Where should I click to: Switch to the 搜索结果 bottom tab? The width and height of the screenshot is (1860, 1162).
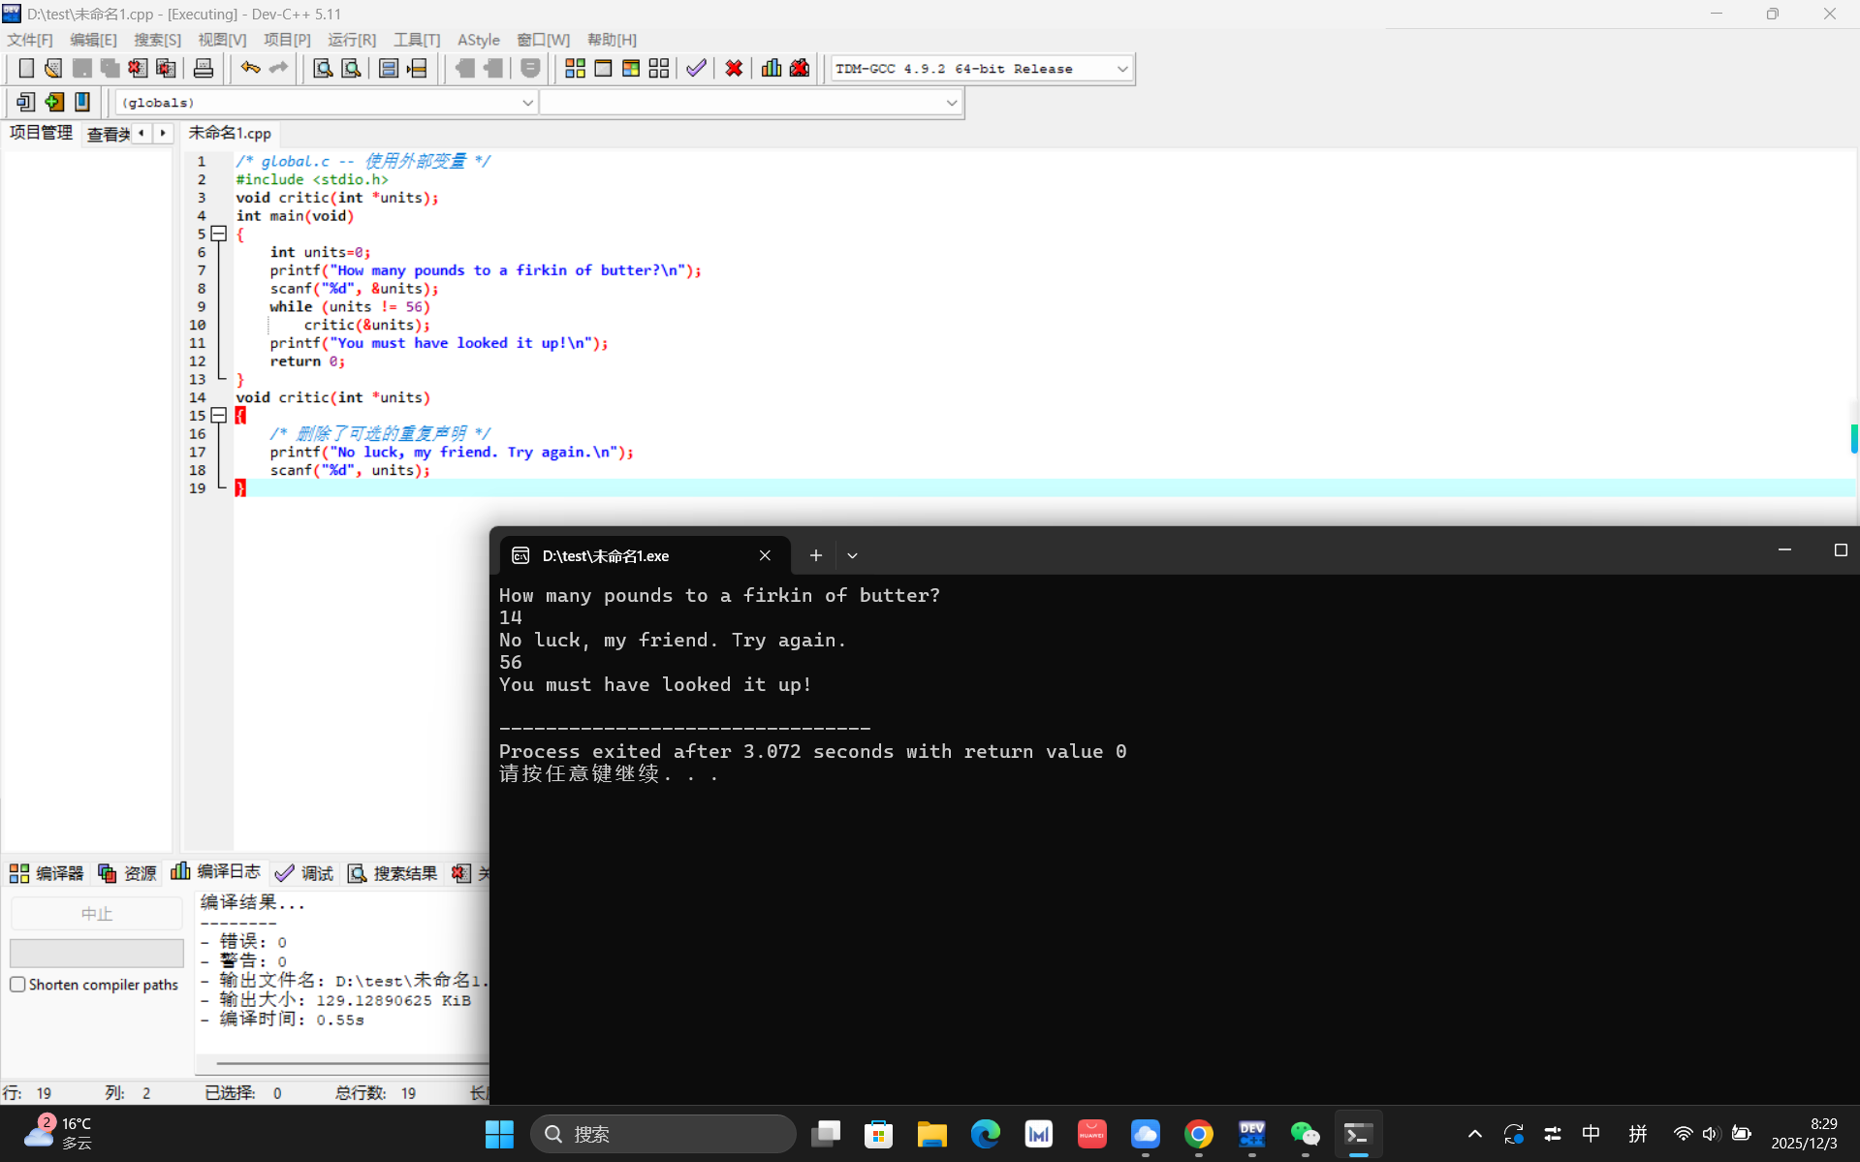(x=393, y=873)
